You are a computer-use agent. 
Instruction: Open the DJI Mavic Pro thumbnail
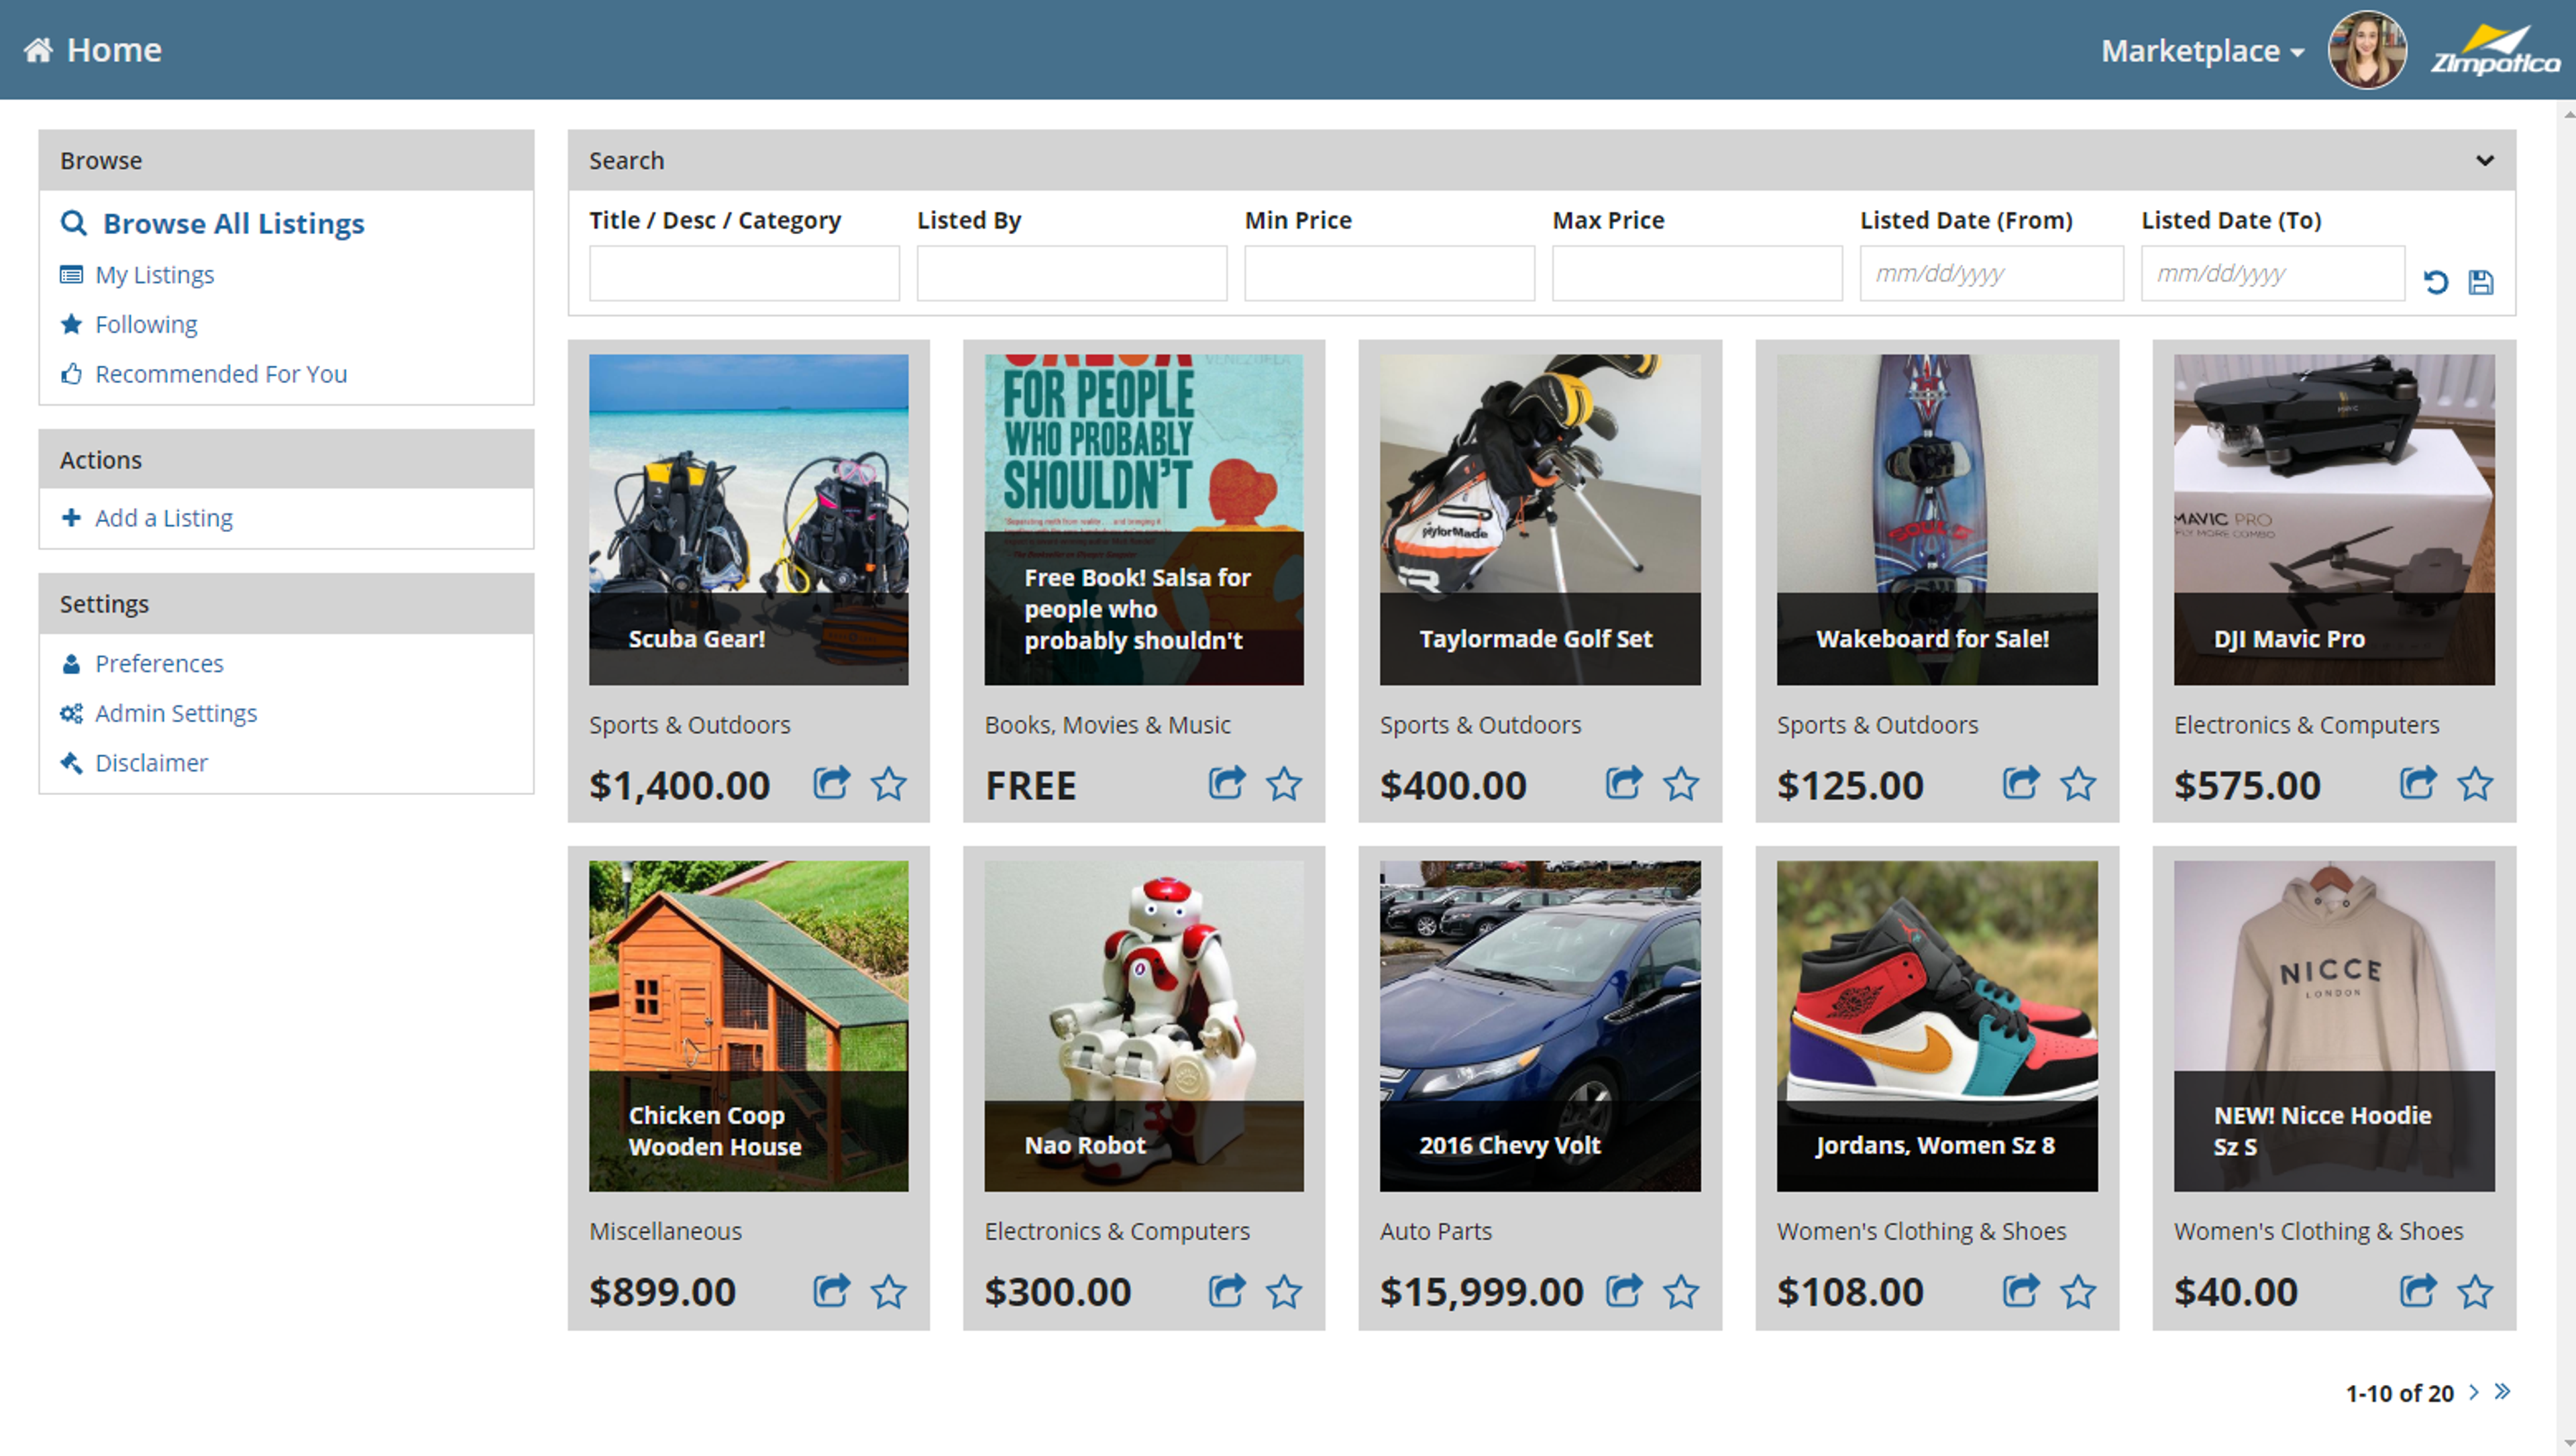click(x=2334, y=519)
